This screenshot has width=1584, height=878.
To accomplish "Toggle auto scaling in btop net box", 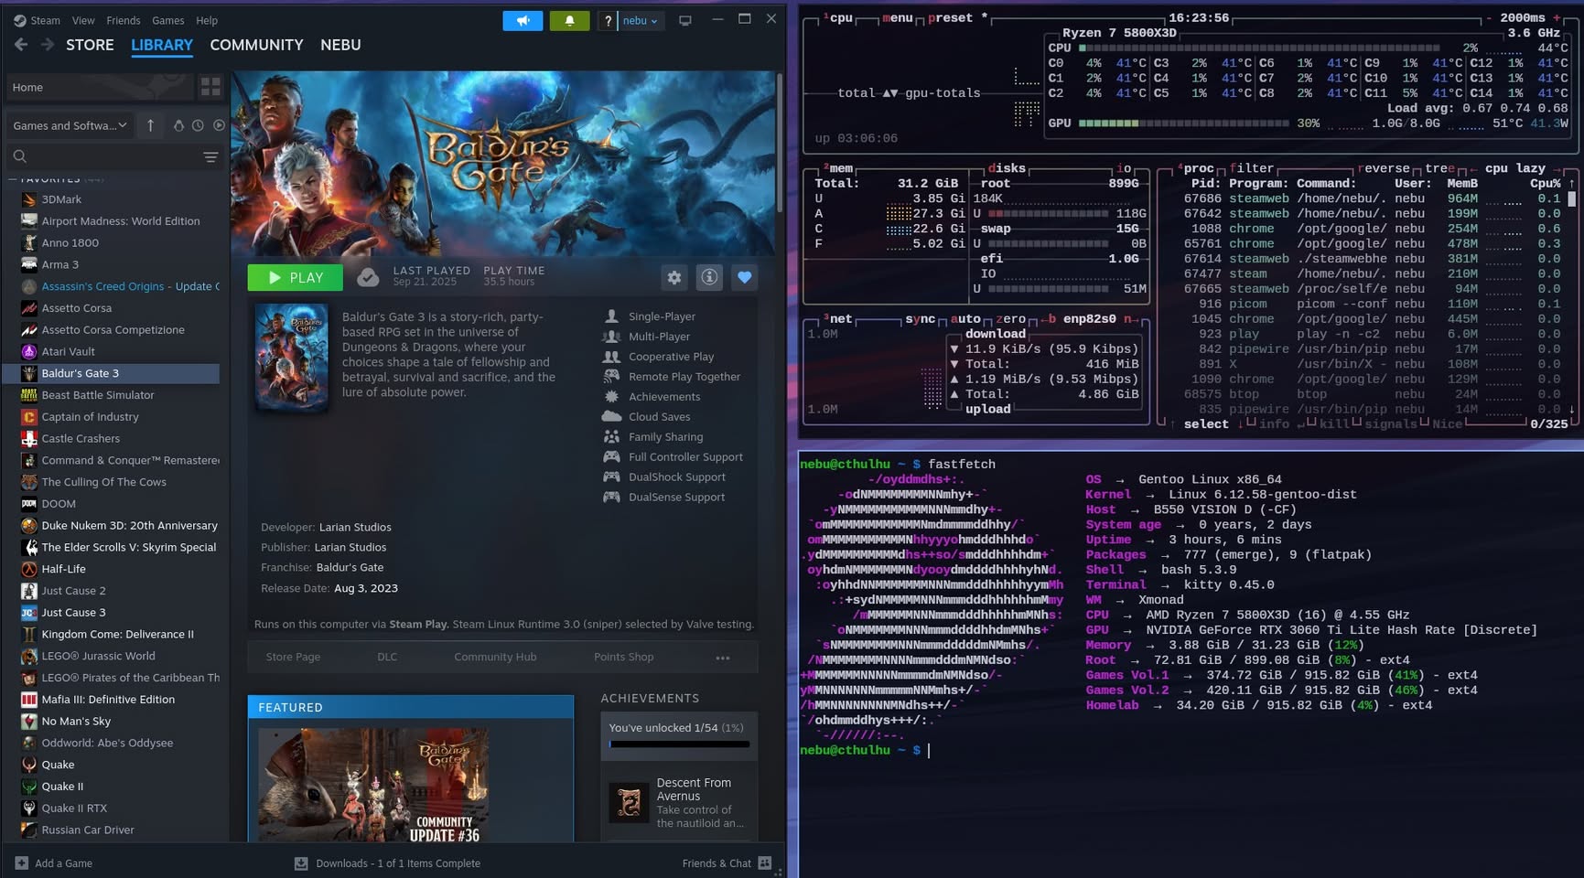I will [965, 319].
